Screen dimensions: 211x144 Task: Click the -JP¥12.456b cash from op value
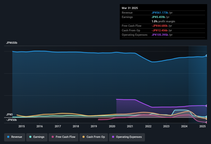[160, 30]
